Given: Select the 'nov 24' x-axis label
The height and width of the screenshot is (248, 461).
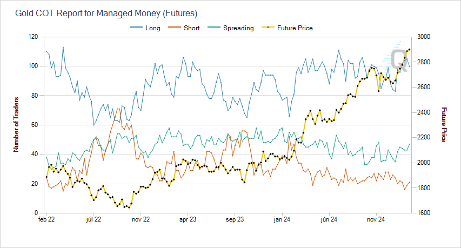Looking at the screenshot, I should pos(376,219).
